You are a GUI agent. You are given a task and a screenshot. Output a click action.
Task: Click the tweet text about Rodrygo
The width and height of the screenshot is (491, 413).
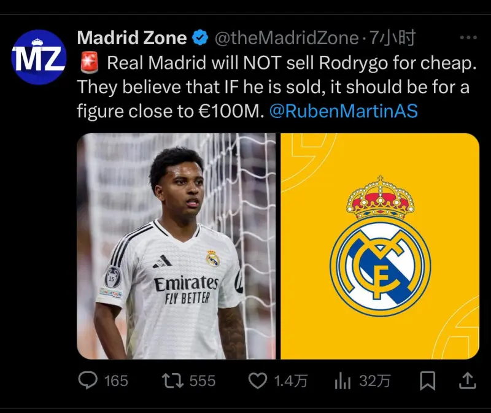click(277, 87)
